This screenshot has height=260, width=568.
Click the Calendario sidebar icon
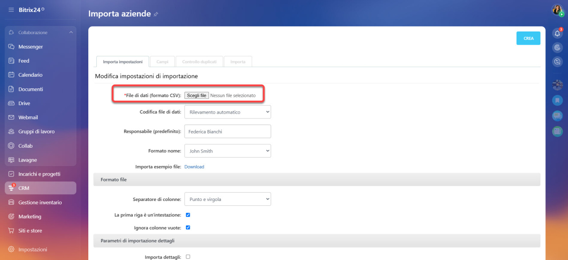coord(12,75)
